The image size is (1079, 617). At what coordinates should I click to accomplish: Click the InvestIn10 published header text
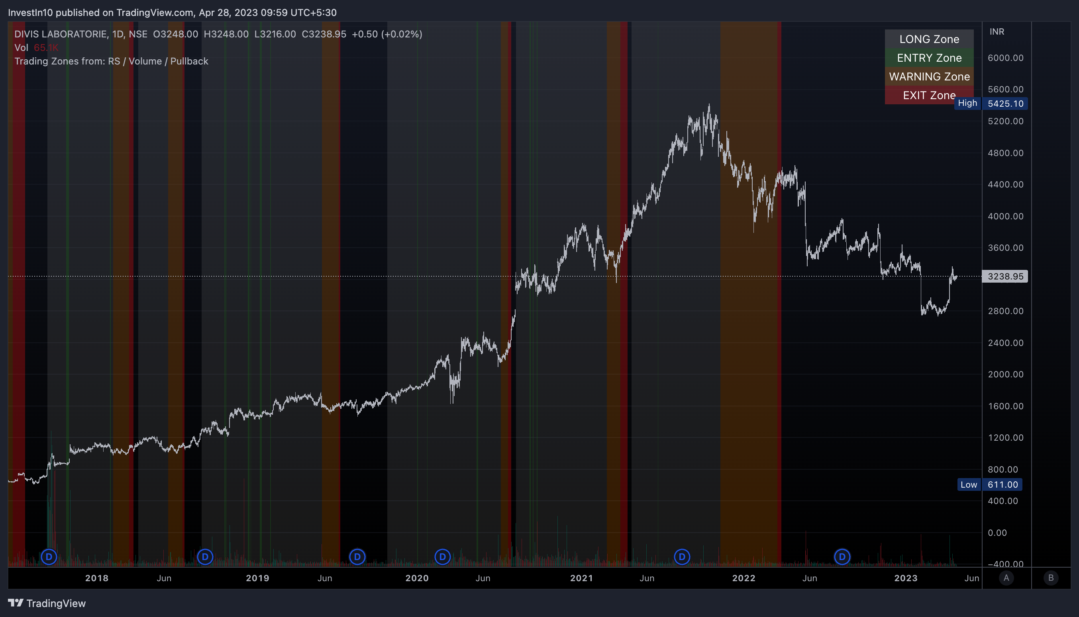(x=172, y=12)
